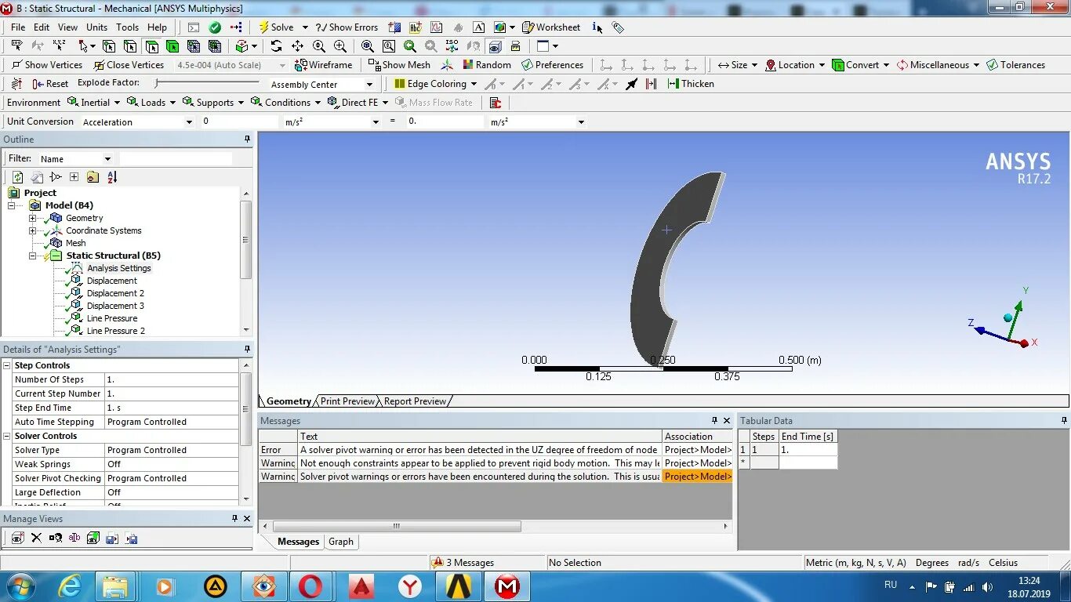Set the ISO isometric view

click(x=452, y=46)
